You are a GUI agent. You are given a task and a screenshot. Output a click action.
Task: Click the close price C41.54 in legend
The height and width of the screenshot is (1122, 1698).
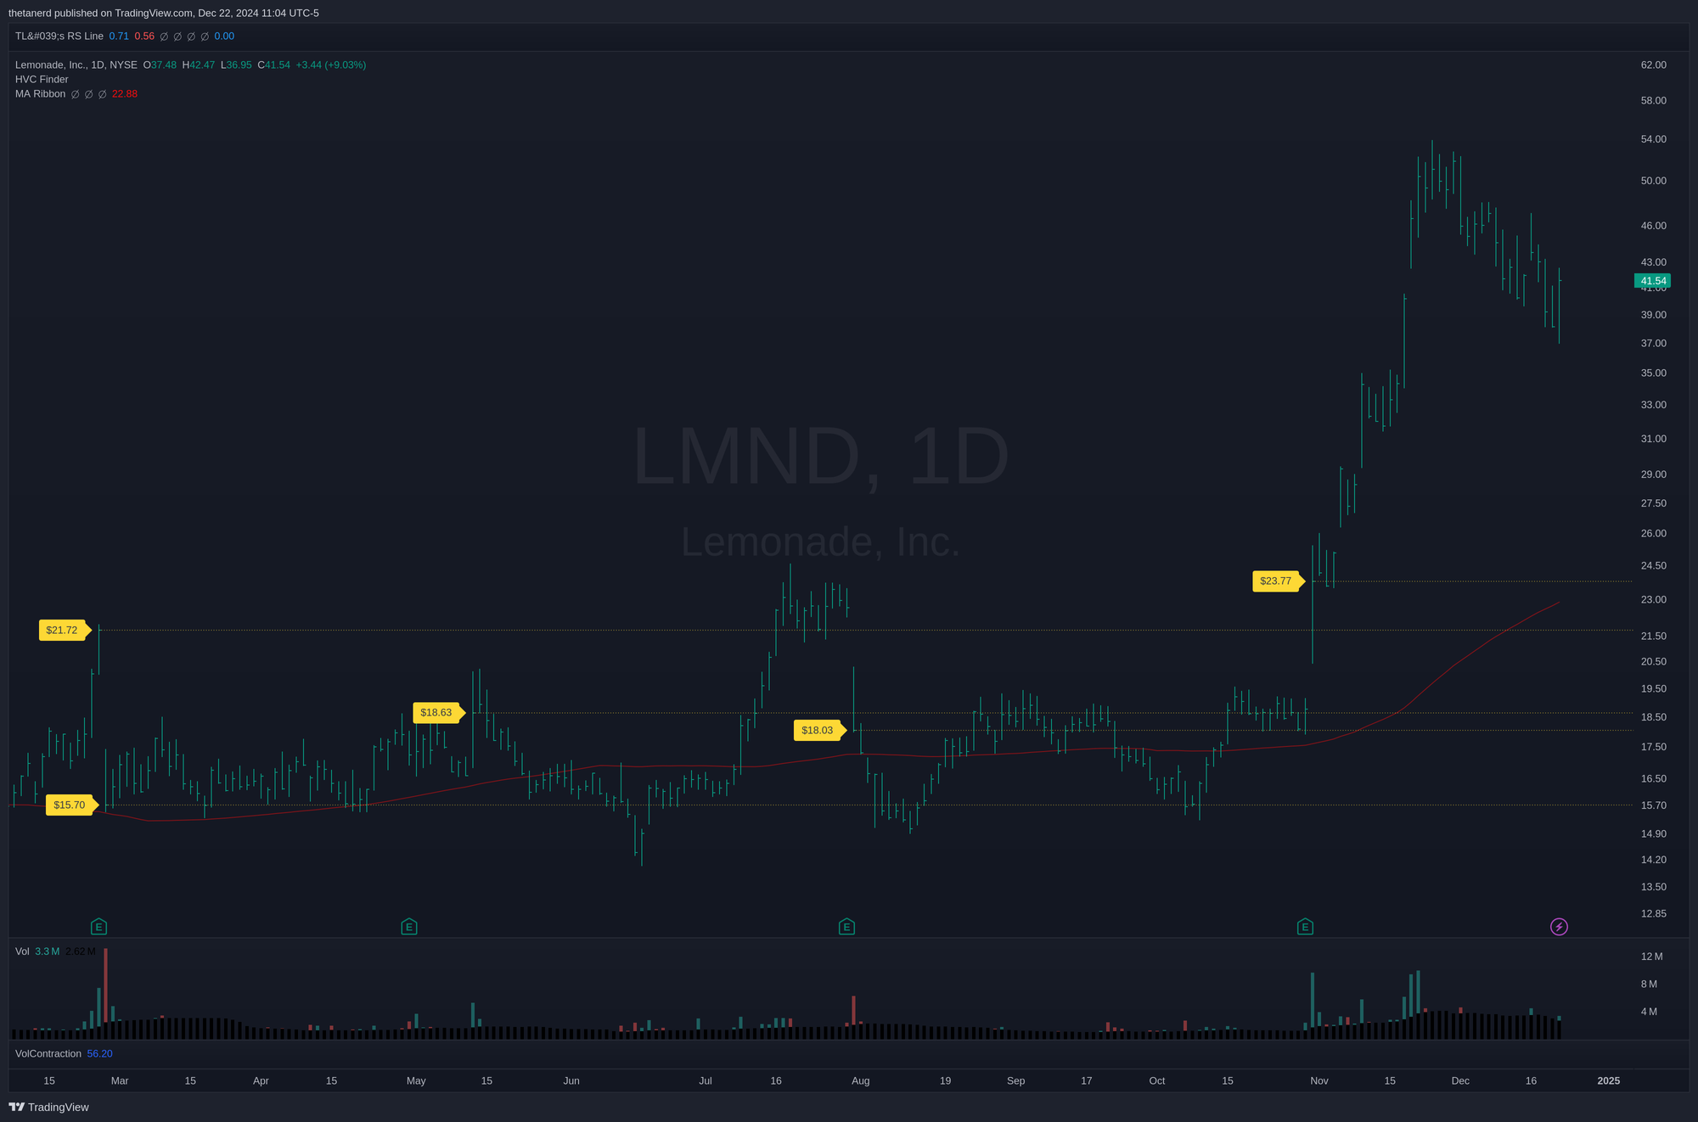pos(273,65)
